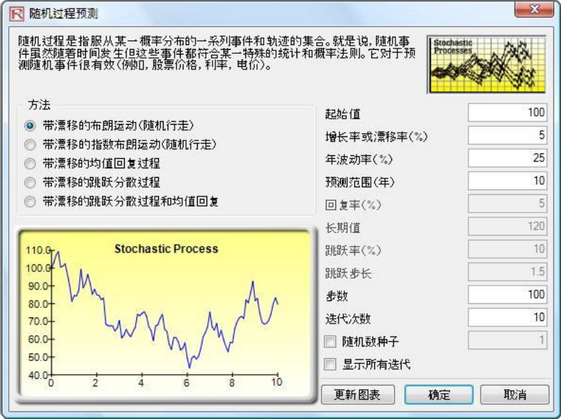Click the 起始值 label
This screenshot has width=561, height=419.
tap(342, 114)
